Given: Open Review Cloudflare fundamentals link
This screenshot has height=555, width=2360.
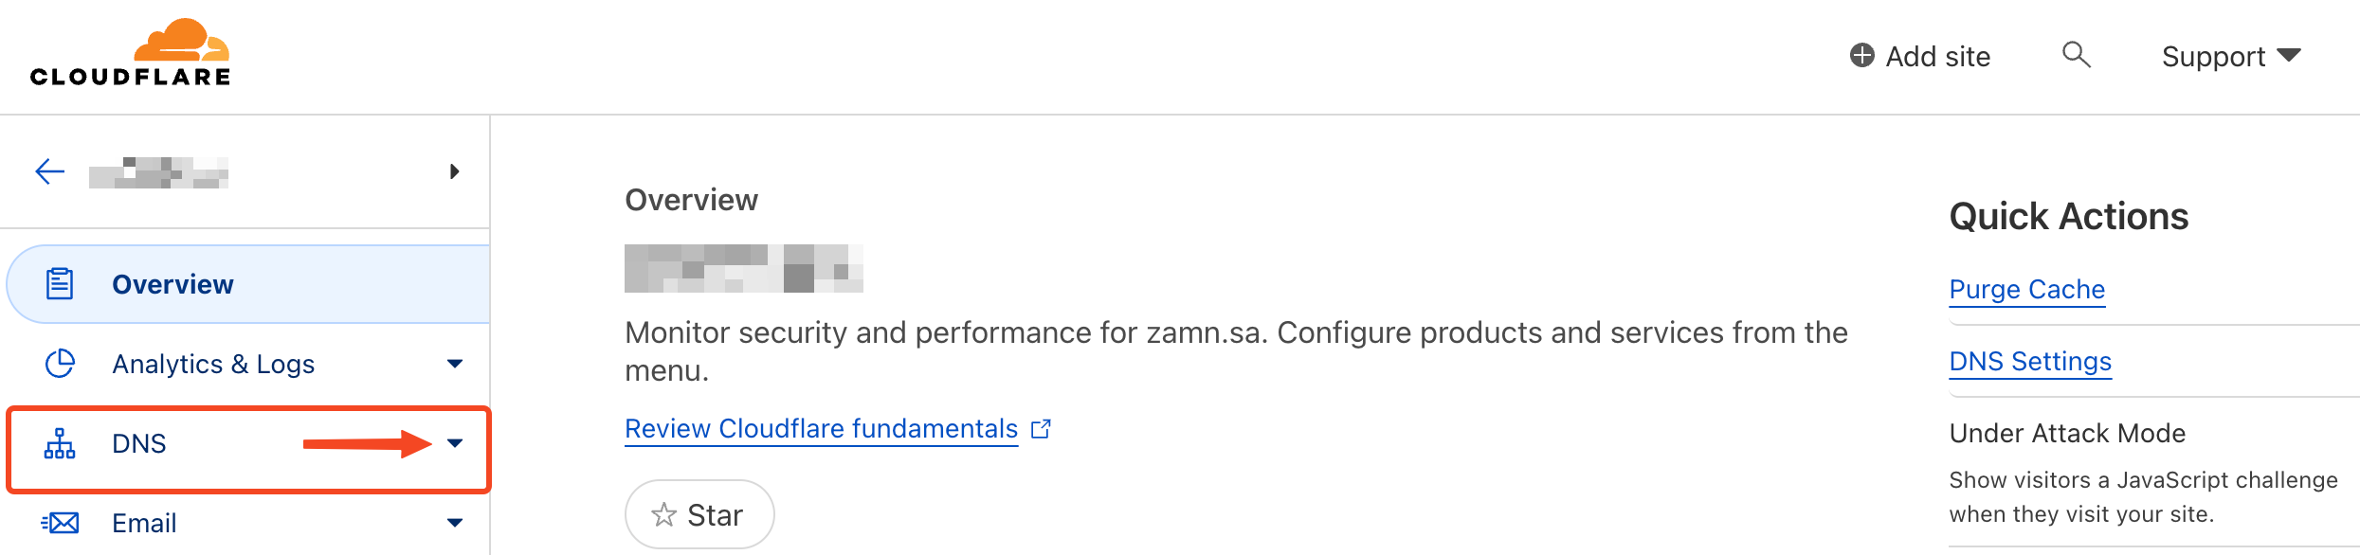Looking at the screenshot, I should coord(821,429).
